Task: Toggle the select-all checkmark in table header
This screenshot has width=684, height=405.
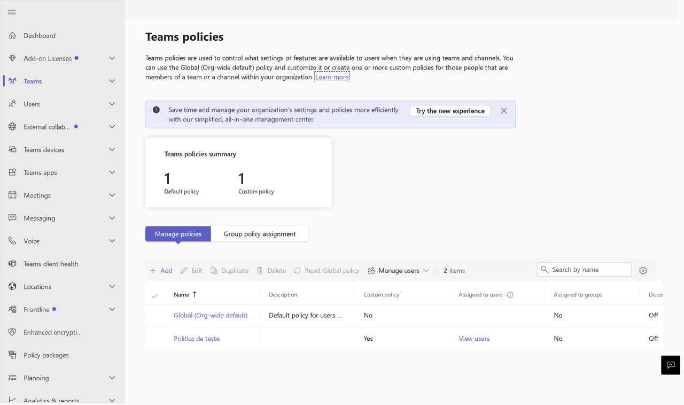Action: point(155,295)
